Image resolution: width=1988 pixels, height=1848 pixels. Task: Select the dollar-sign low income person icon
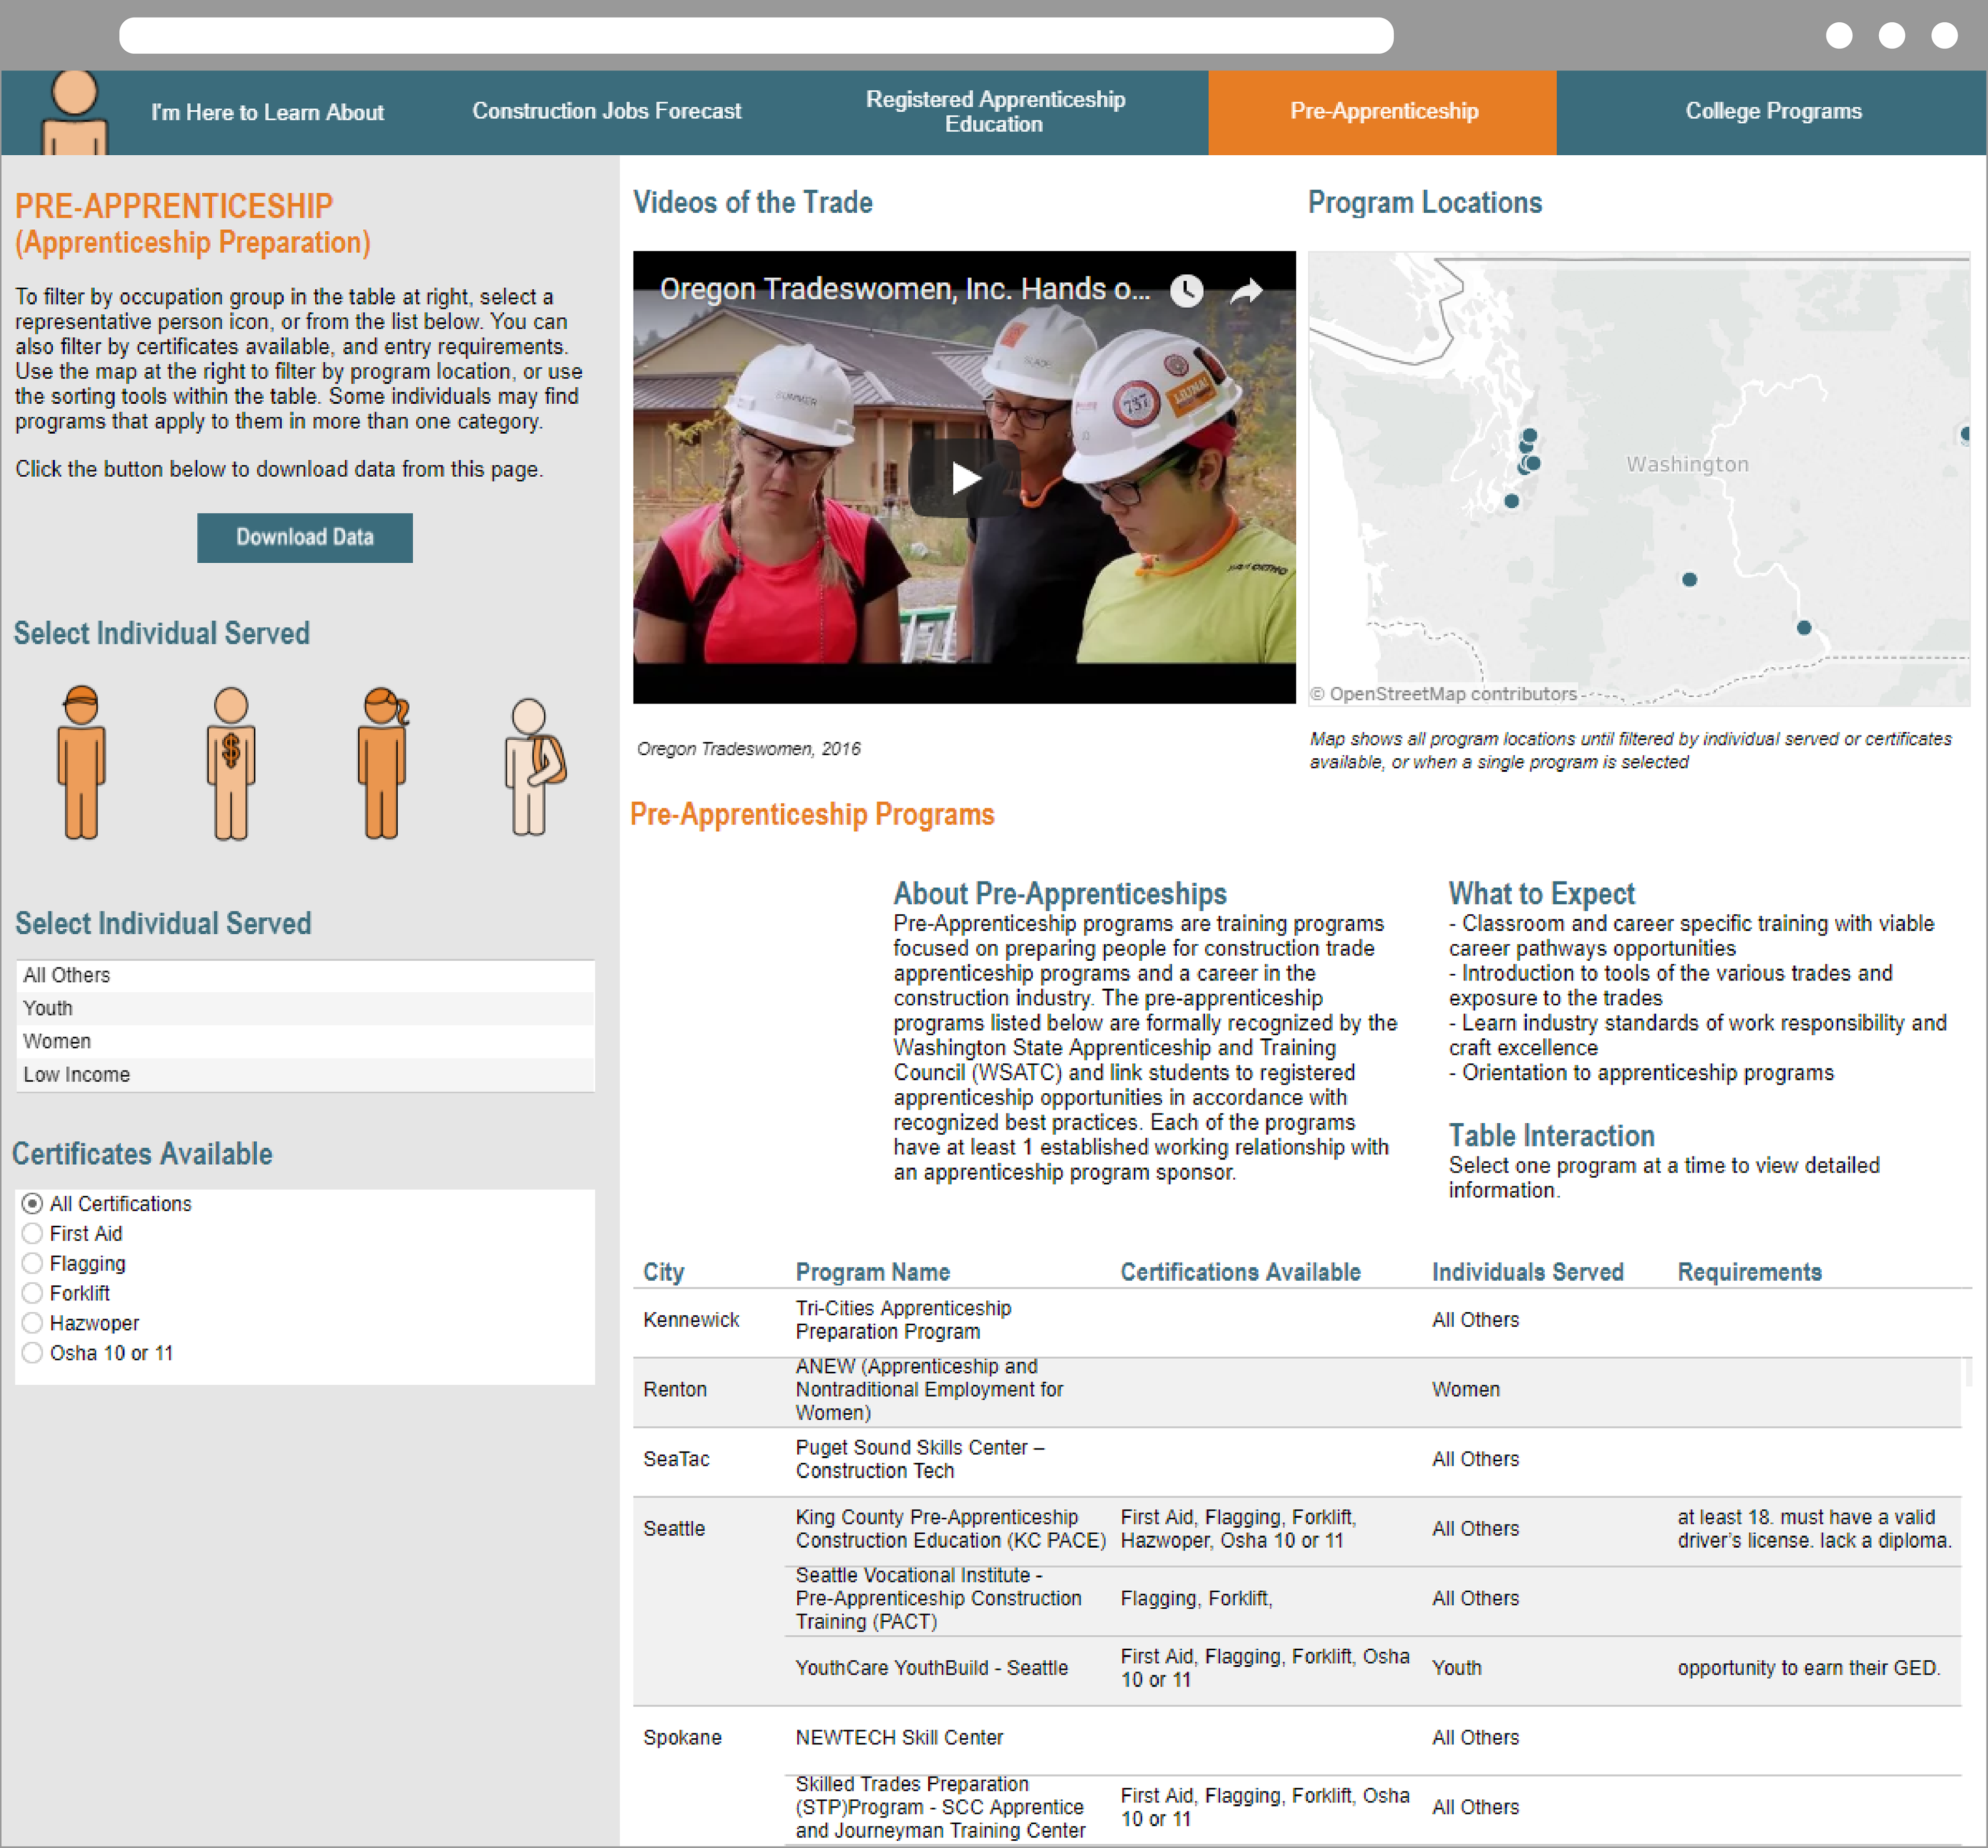pyautogui.click(x=231, y=763)
